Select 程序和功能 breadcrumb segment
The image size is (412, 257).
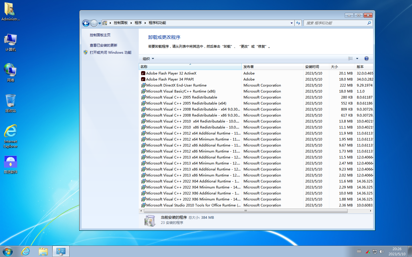tap(157, 23)
